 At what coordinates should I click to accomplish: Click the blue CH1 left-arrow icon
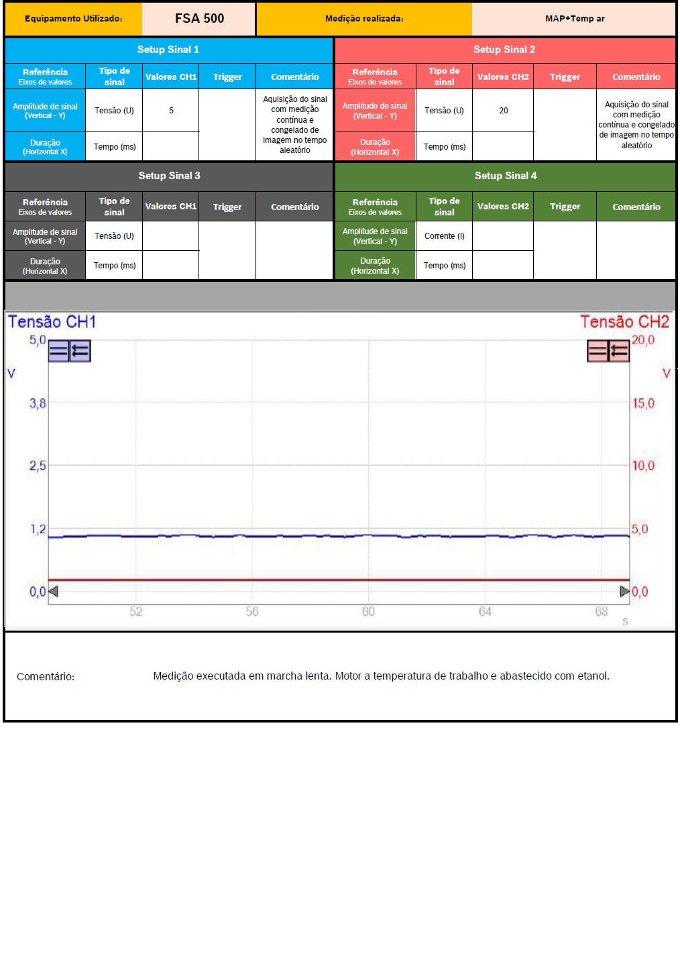80,351
